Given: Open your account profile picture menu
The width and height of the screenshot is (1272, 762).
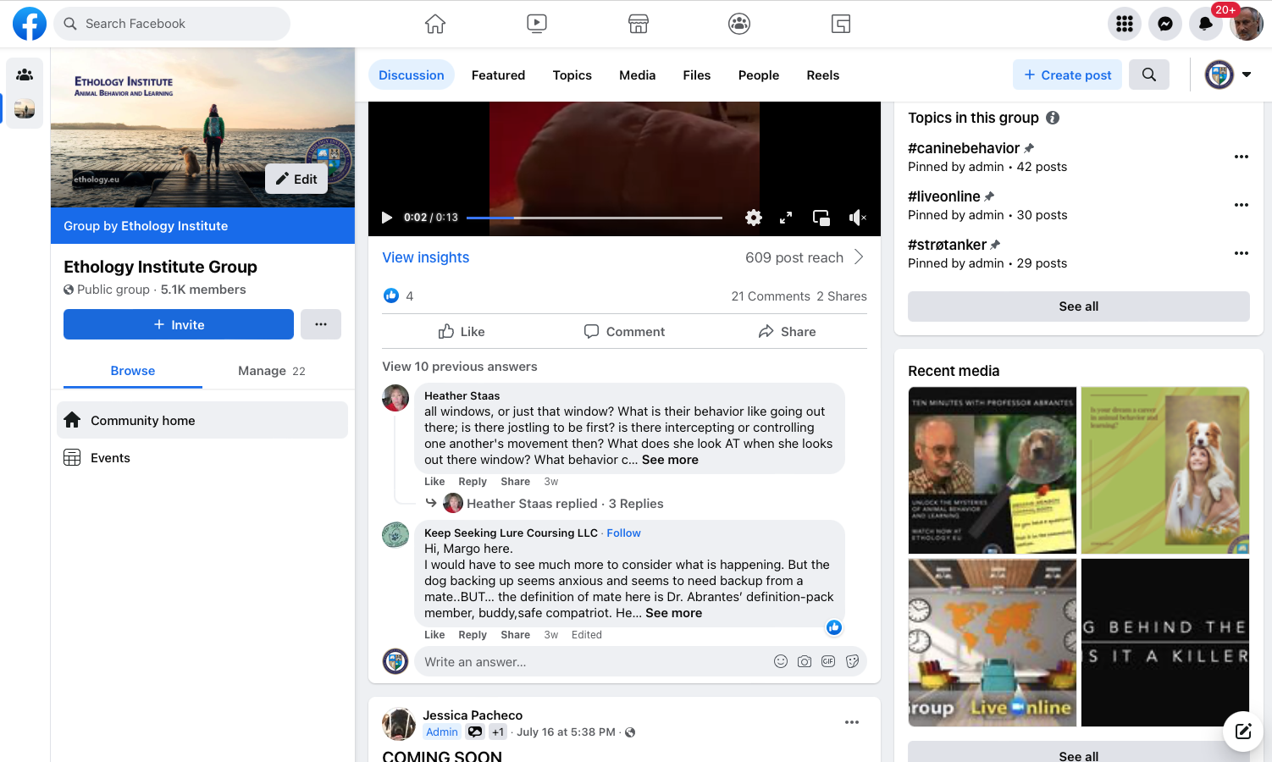Looking at the screenshot, I should pyautogui.click(x=1247, y=24).
